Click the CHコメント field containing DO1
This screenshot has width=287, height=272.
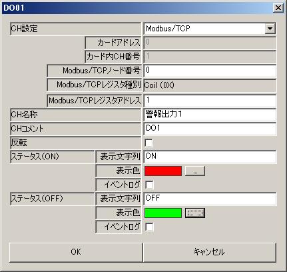click(210, 129)
